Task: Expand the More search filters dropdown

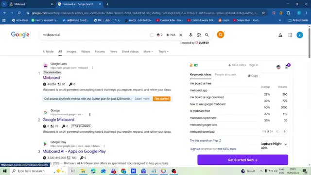Action: pos(148,52)
